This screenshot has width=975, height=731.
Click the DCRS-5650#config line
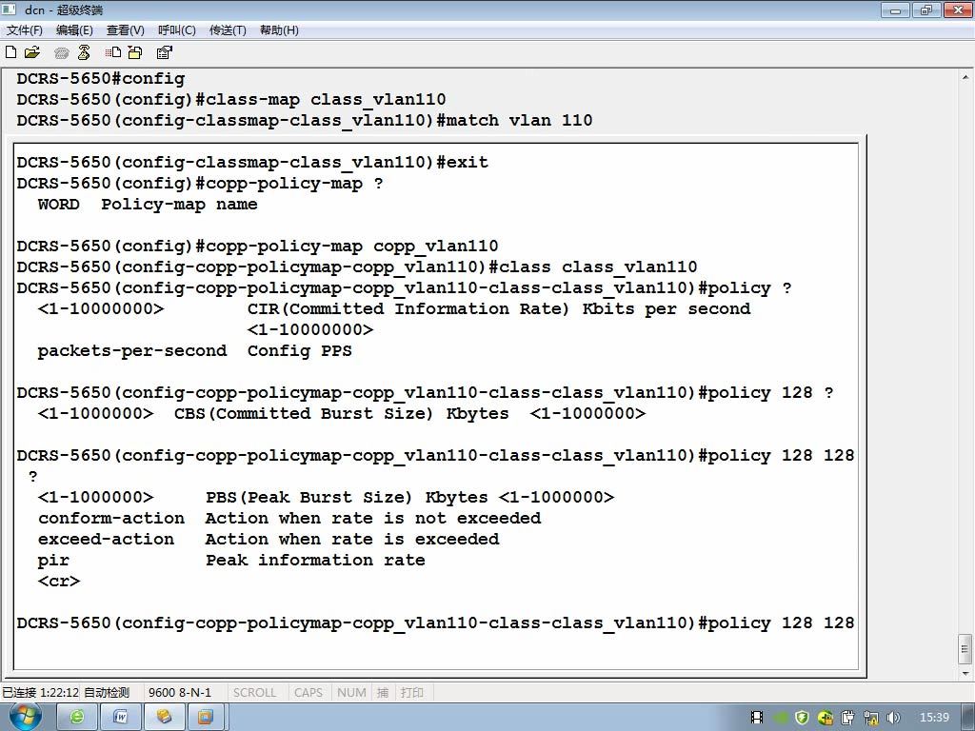pos(101,78)
